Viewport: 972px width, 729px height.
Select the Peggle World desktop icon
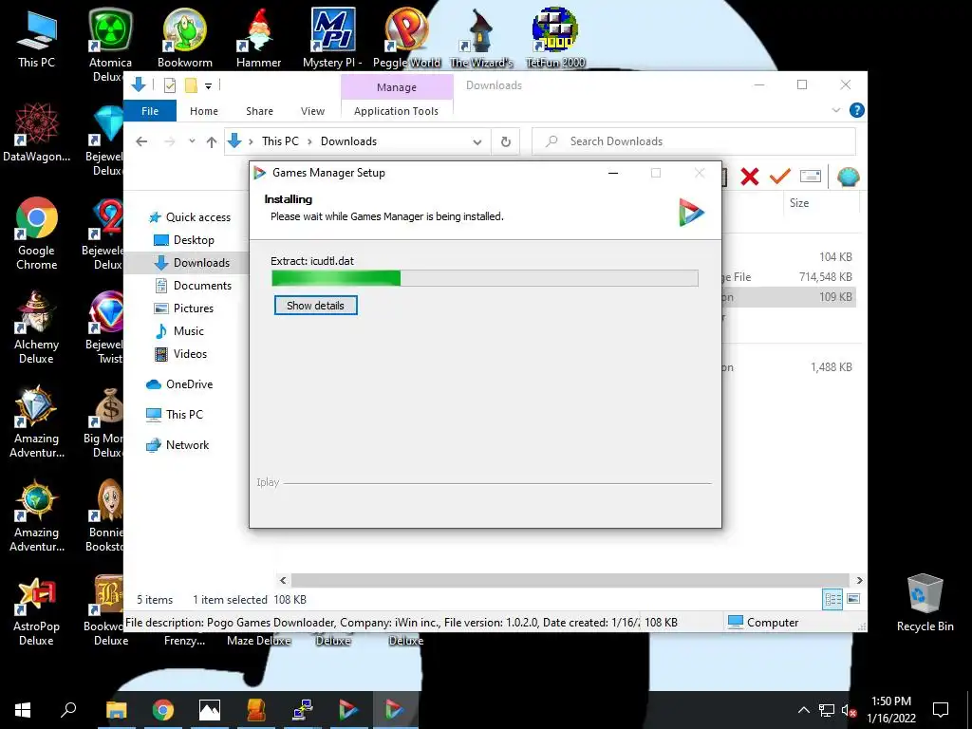(406, 38)
